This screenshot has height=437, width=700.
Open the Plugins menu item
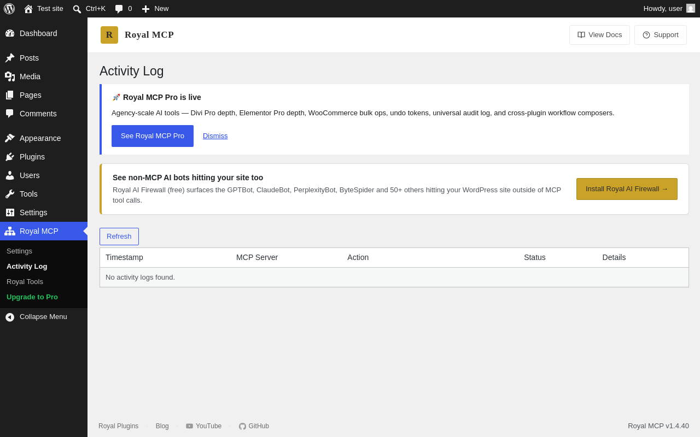tap(44, 157)
